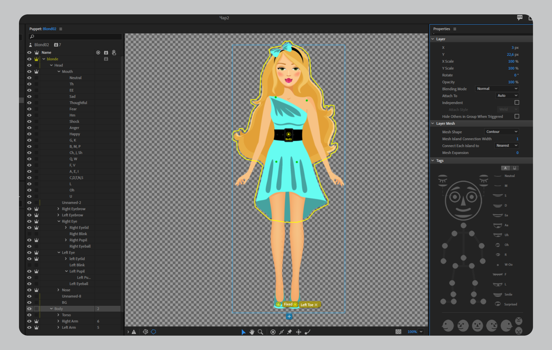Select the Hand tool in the viewport toolbar

[252, 332]
